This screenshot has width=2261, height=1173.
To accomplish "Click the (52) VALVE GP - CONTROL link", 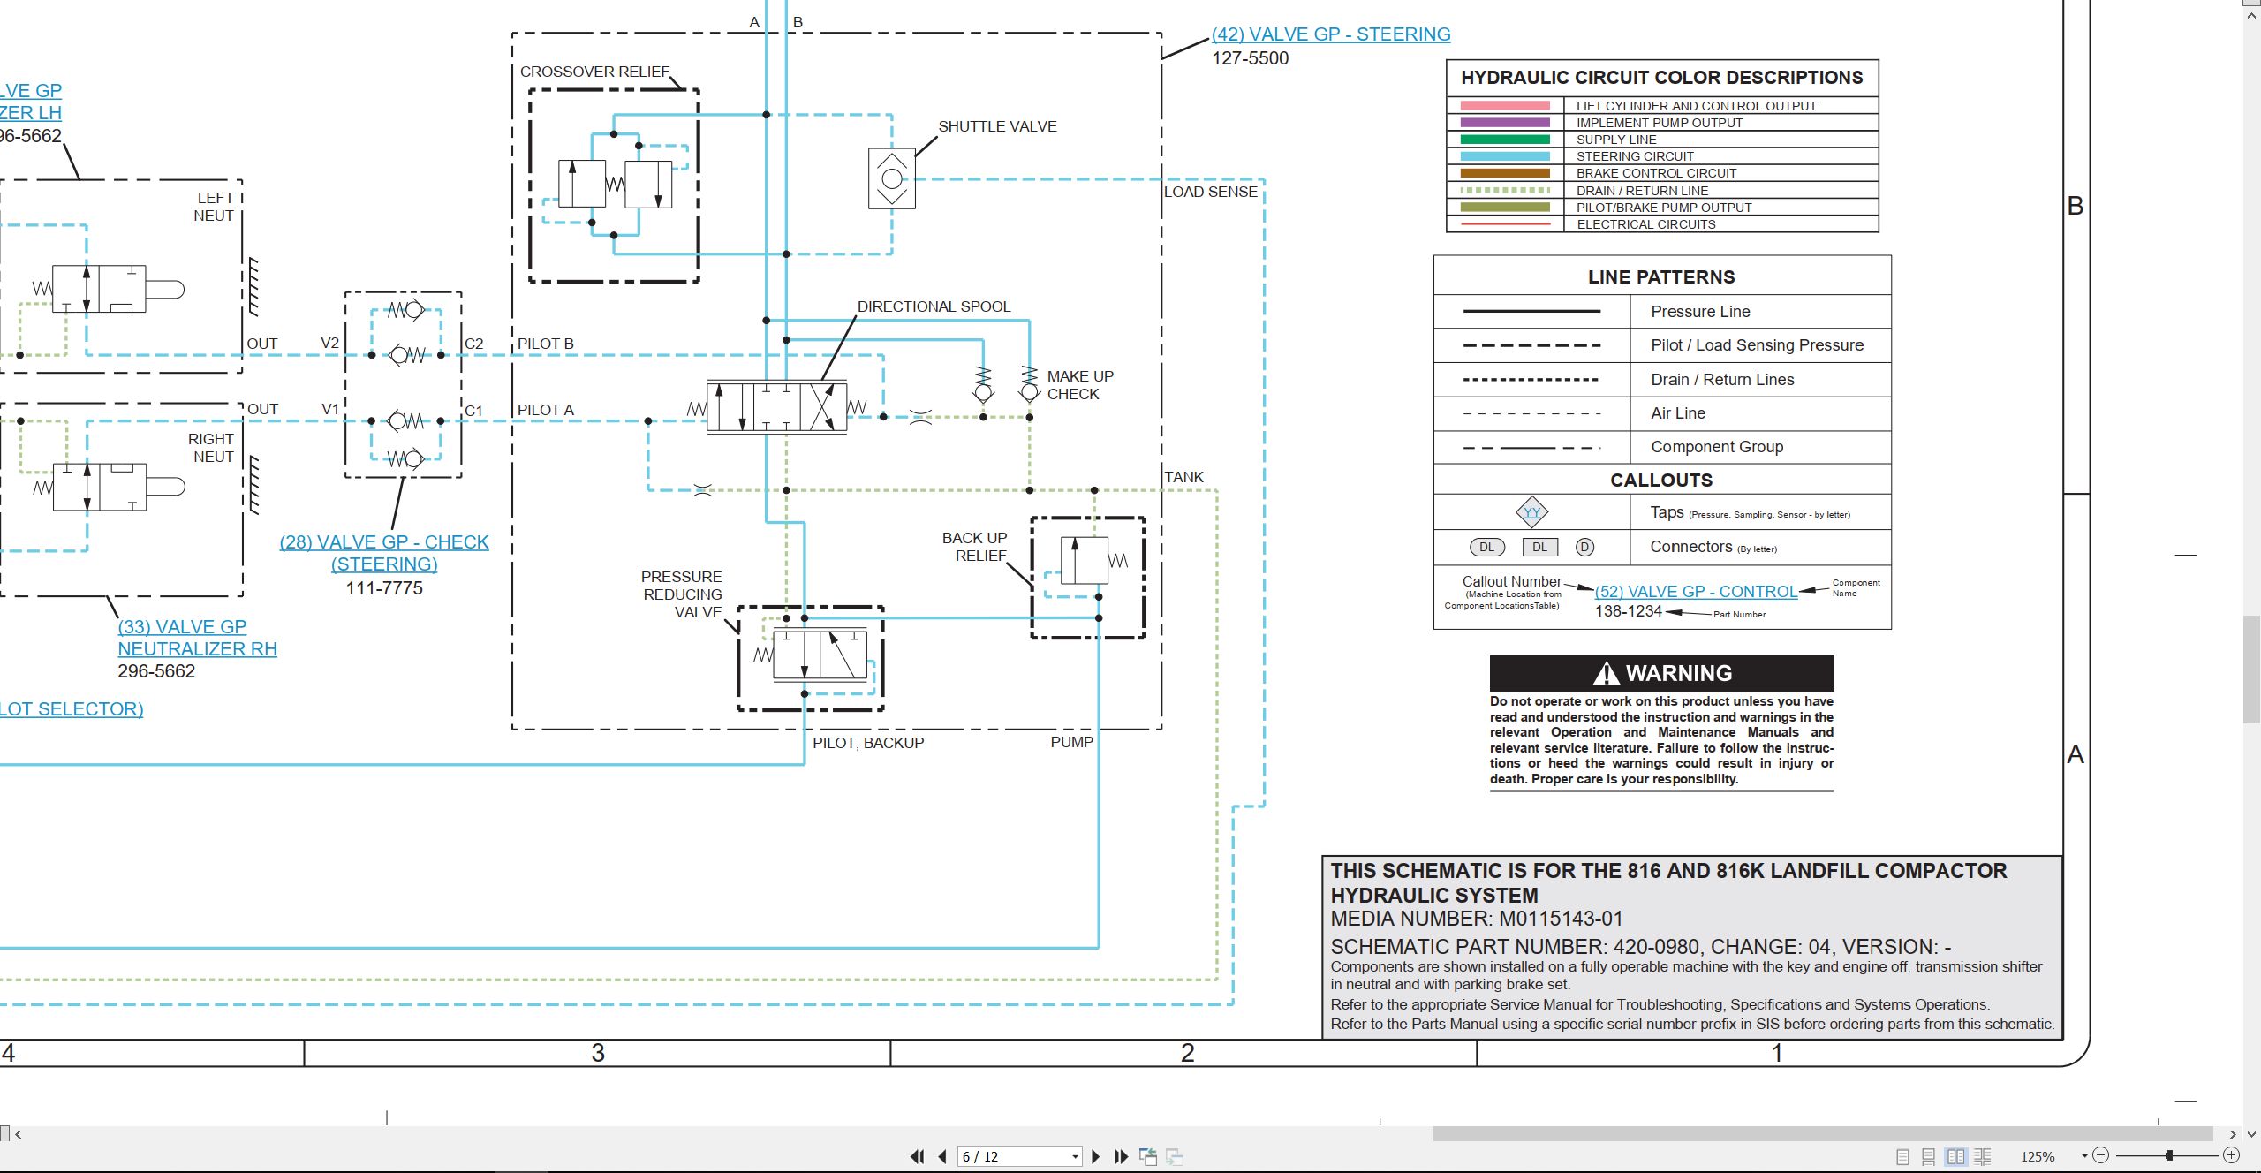I will click(1696, 592).
